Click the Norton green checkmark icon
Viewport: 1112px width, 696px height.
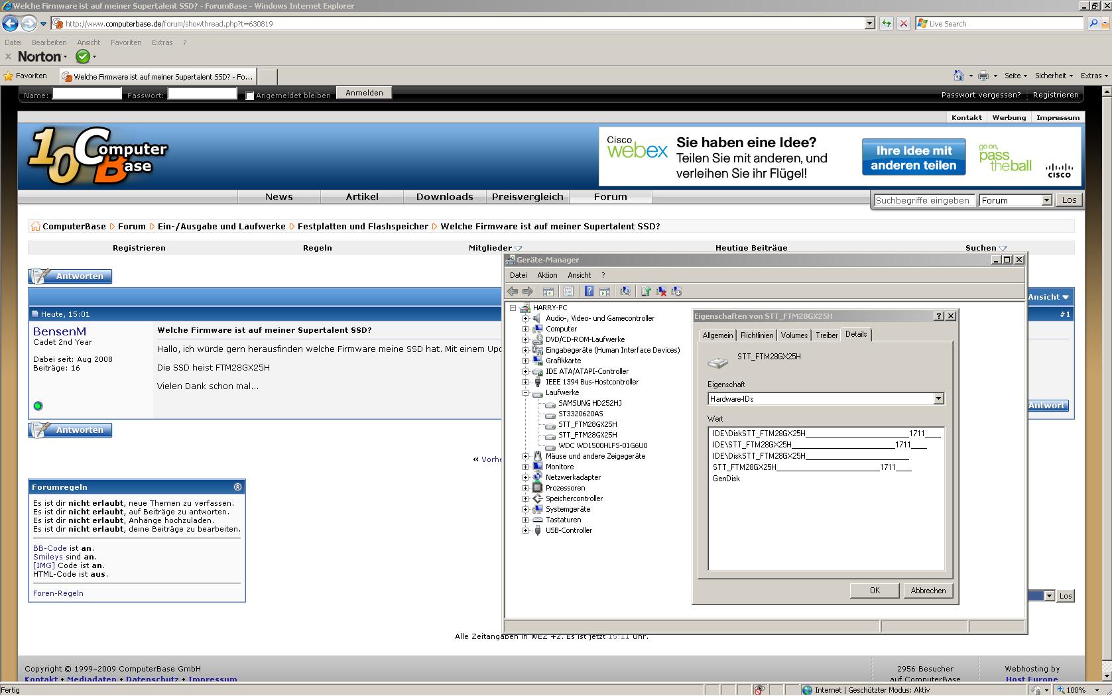83,56
